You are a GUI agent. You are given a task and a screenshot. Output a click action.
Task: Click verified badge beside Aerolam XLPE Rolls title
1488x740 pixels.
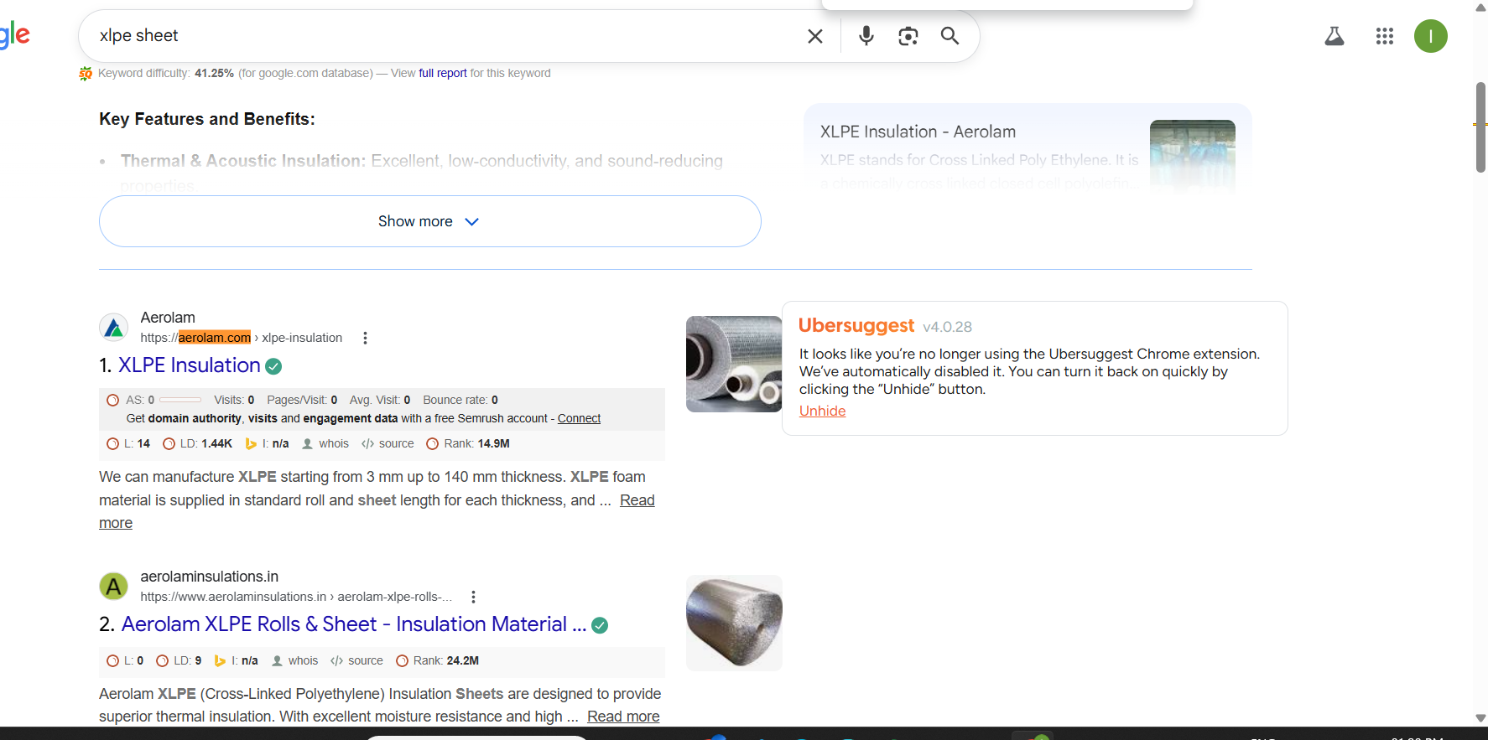click(600, 625)
